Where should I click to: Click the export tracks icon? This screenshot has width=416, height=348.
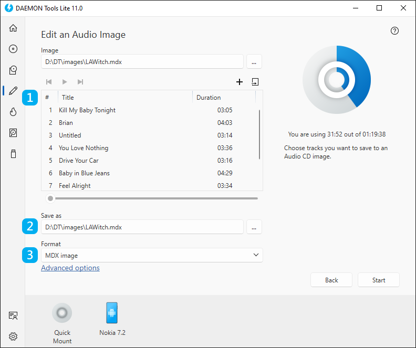[x=255, y=82]
